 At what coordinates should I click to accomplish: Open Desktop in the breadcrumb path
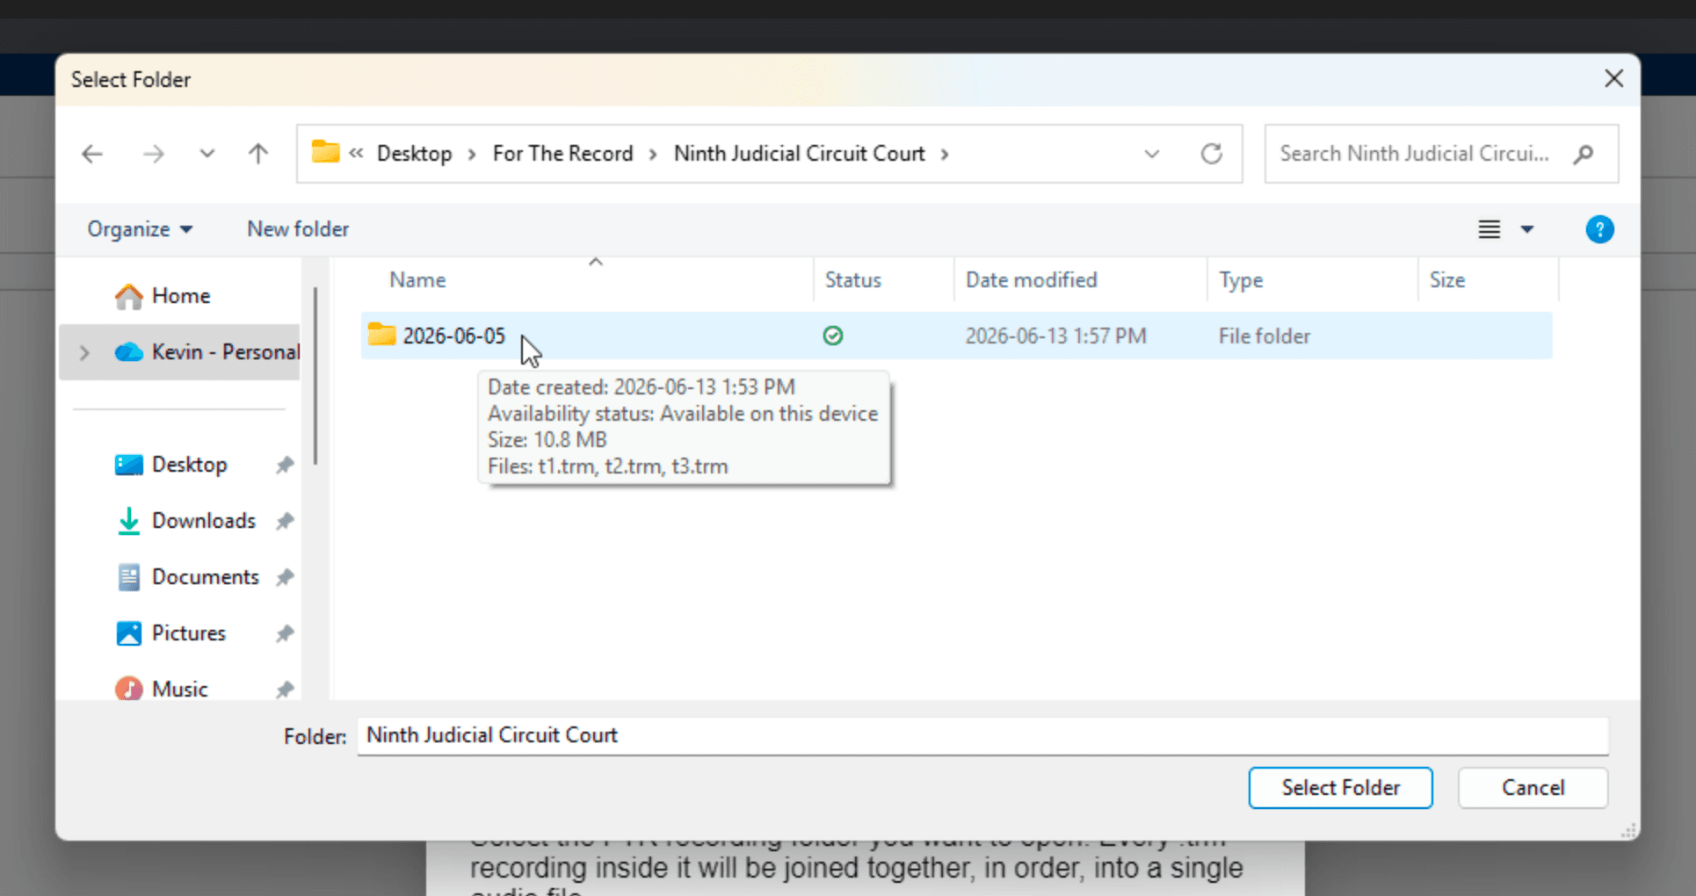[x=414, y=154]
